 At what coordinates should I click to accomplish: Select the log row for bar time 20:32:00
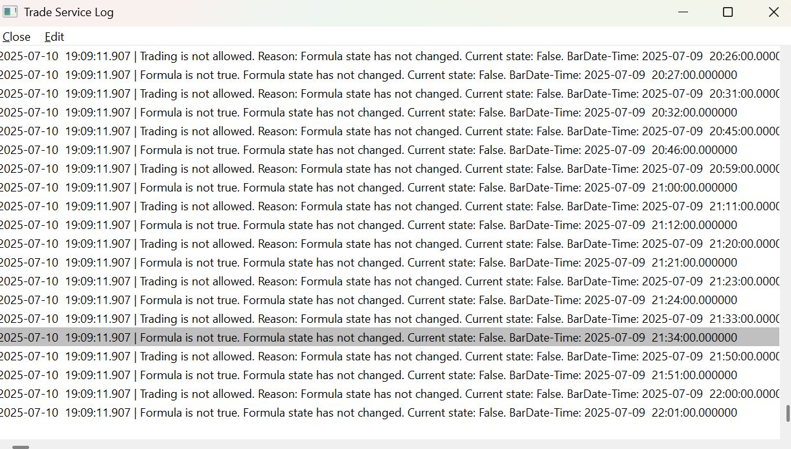389,113
